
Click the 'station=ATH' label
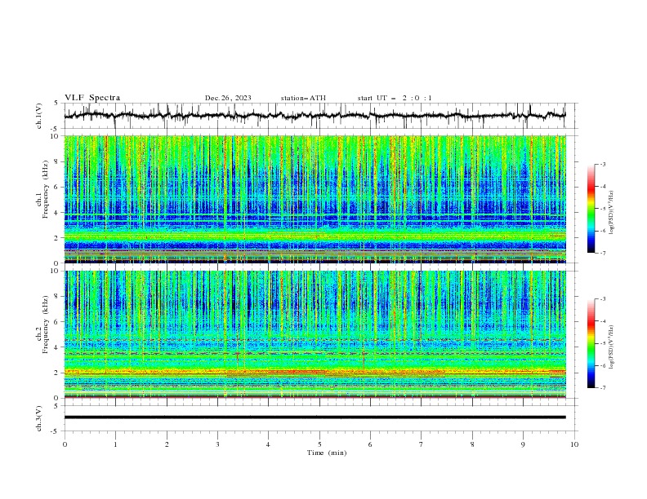tap(303, 98)
